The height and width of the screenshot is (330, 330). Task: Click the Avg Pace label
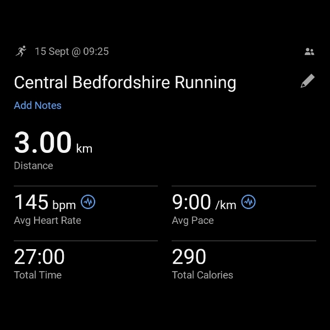tap(193, 221)
